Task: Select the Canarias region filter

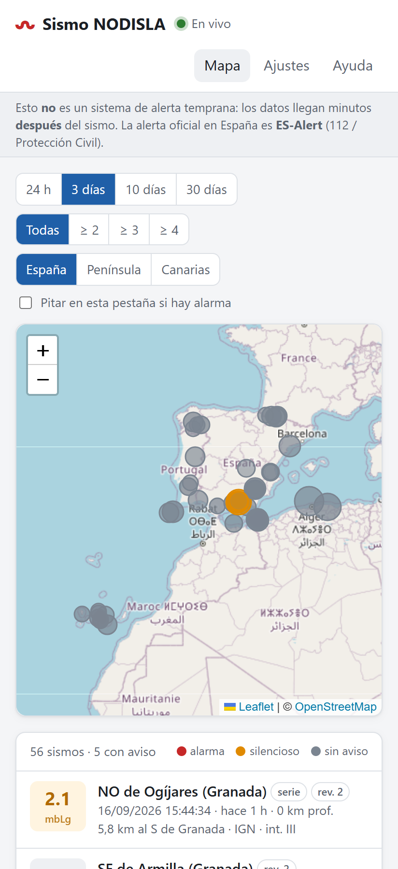Action: [185, 269]
